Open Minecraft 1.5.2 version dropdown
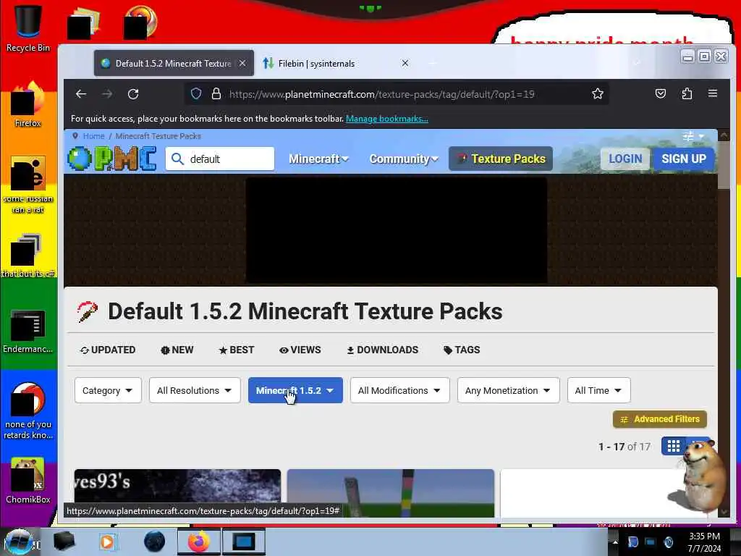Viewport: 741px width, 556px height. pyautogui.click(x=295, y=390)
